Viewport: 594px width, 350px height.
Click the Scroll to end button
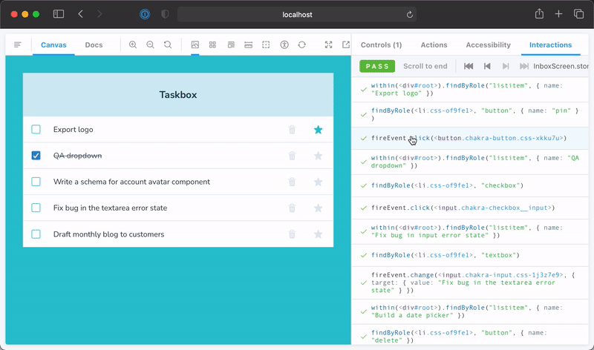(x=425, y=66)
